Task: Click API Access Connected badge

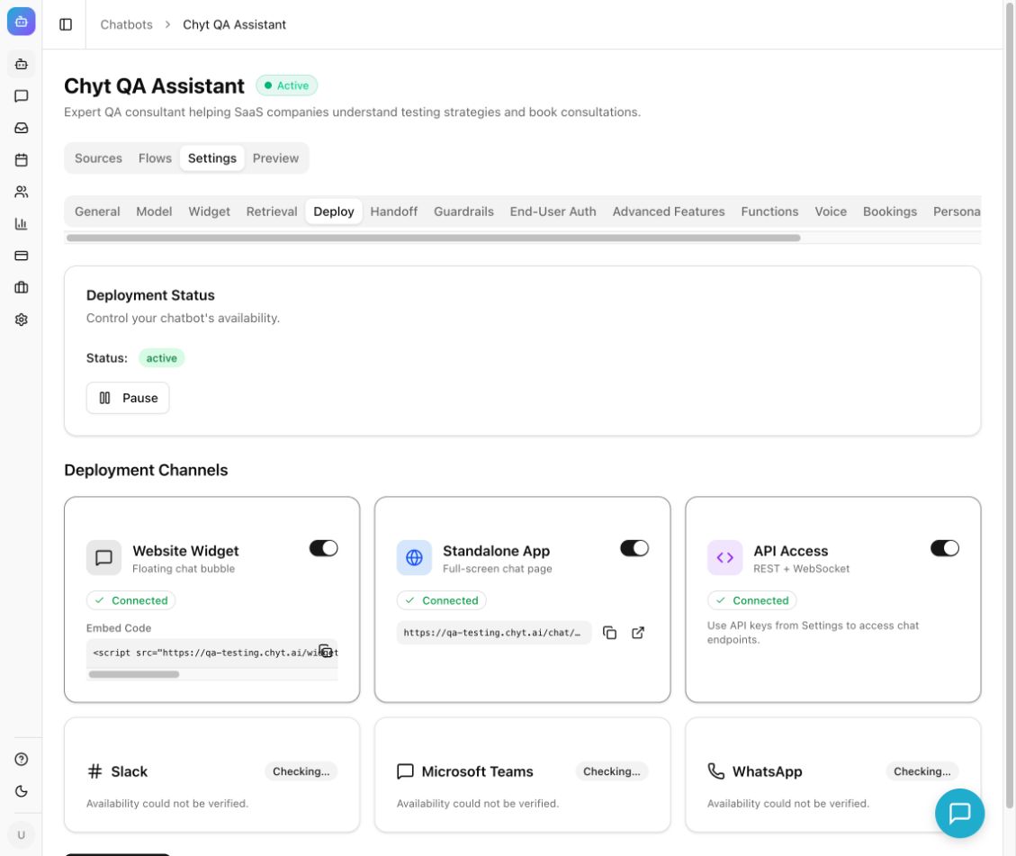Action: 751,600
